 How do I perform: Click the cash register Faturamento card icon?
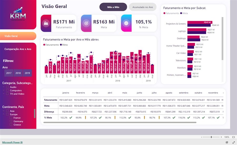[46, 23]
